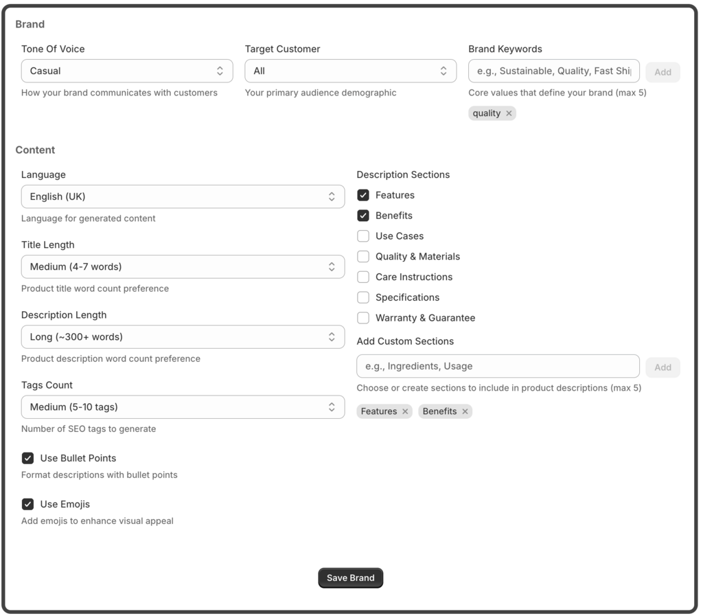Enable the Warranty & Guarantee checkbox

(x=363, y=318)
